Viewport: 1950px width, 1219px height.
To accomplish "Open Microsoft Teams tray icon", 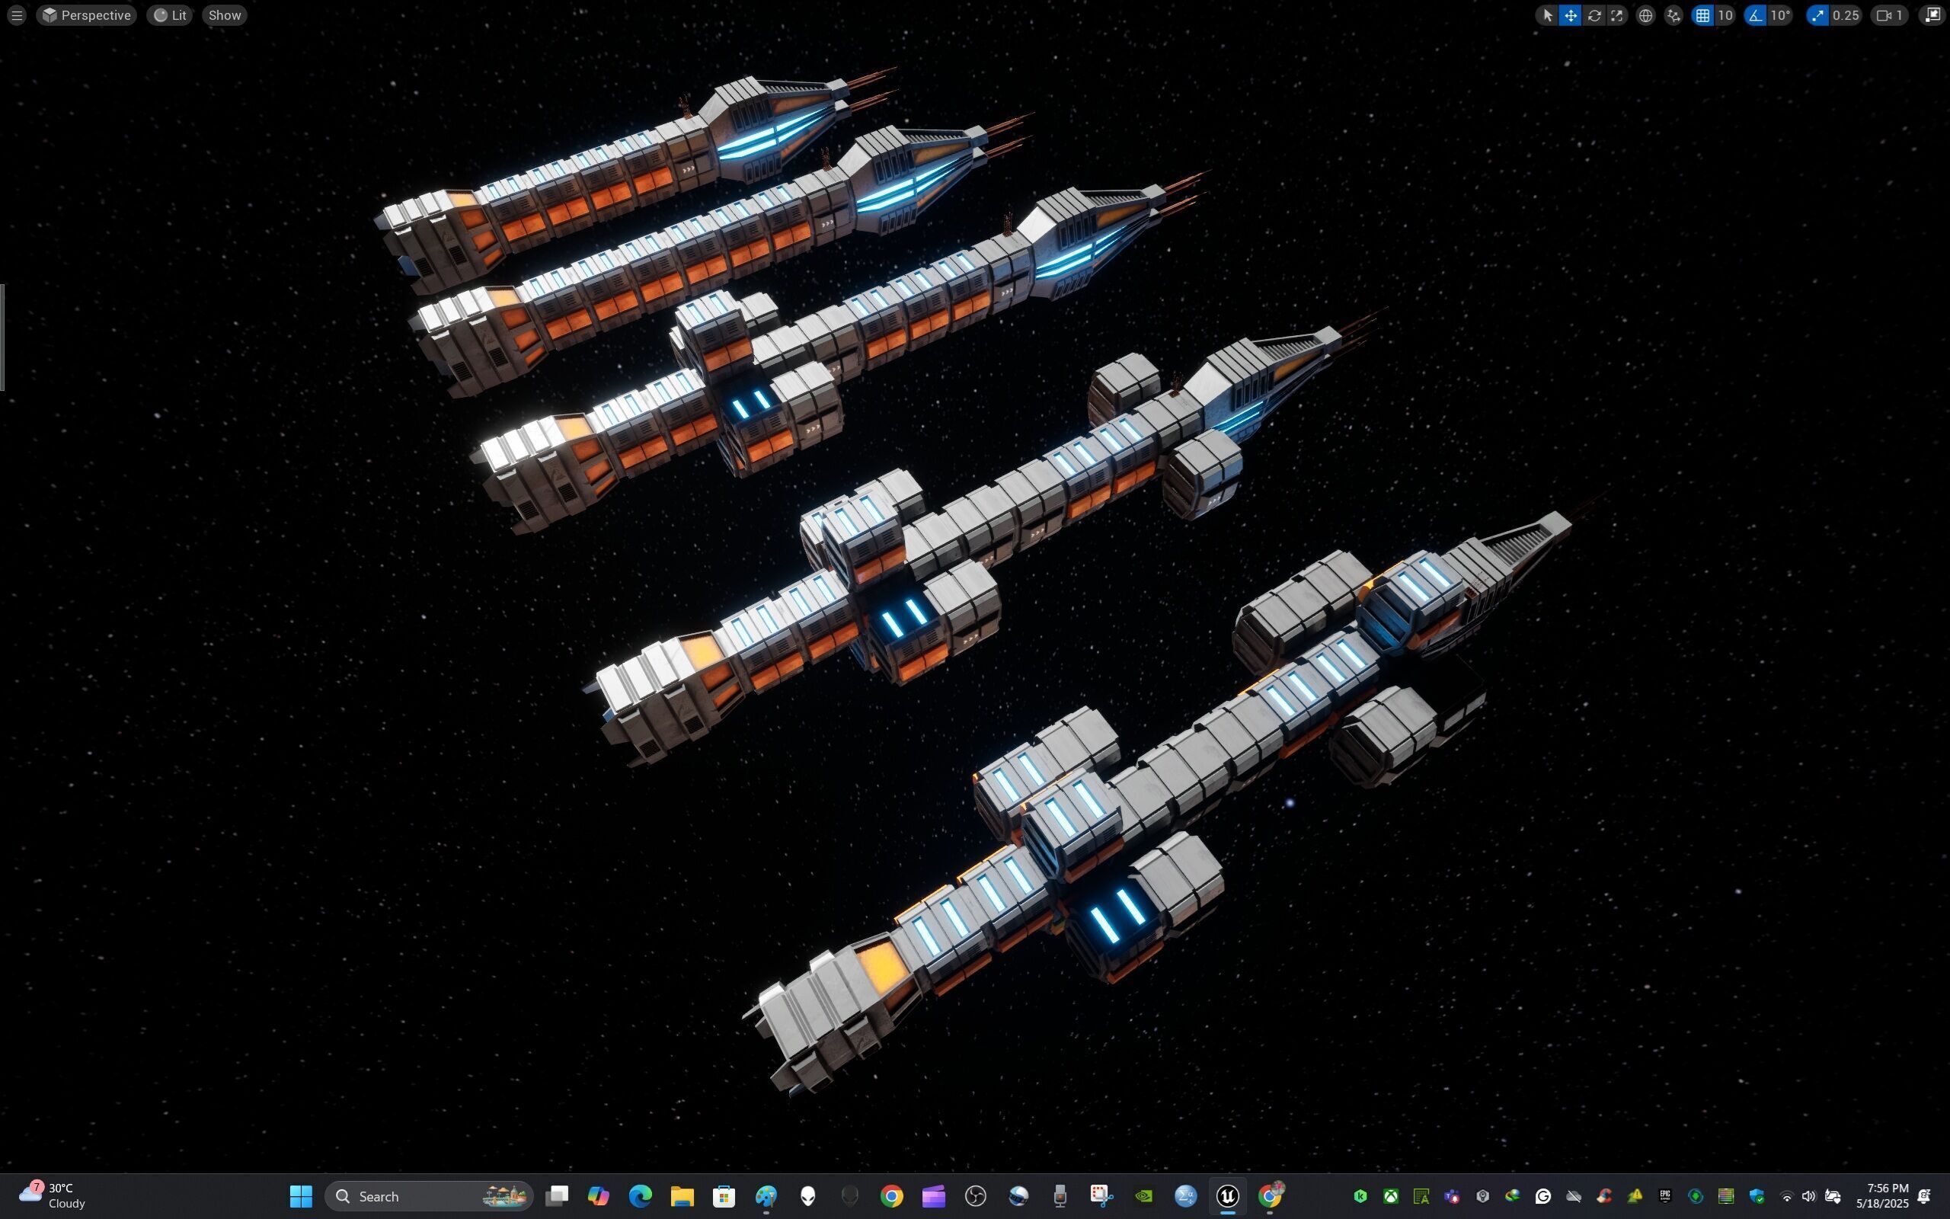I will (1452, 1196).
